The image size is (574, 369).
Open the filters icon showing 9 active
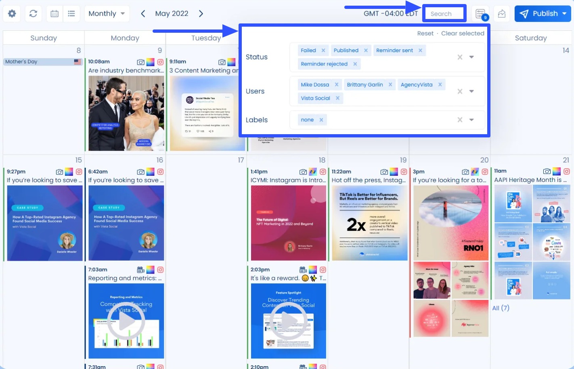pyautogui.click(x=480, y=13)
